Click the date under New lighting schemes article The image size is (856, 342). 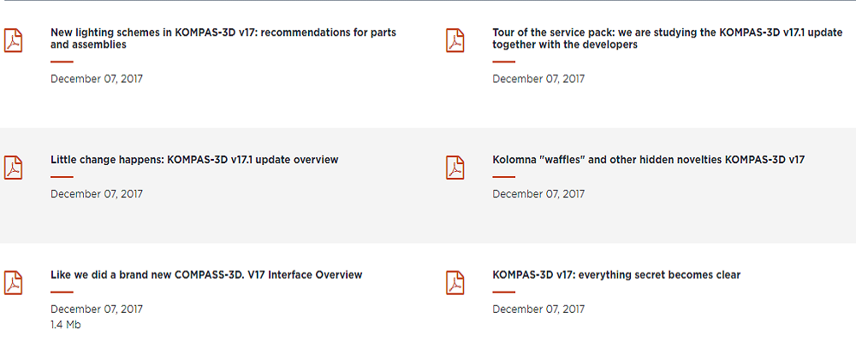[x=97, y=79]
